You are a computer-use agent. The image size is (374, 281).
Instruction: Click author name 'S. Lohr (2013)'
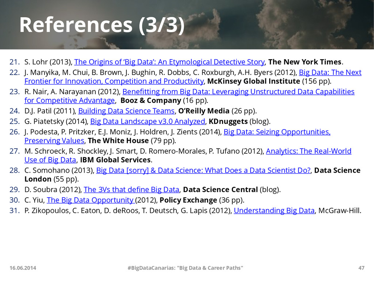pyautogui.click(x=48, y=62)
